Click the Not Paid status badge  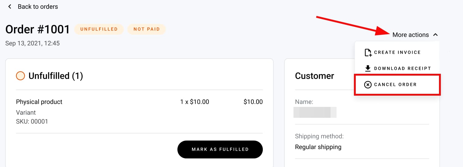pyautogui.click(x=146, y=29)
